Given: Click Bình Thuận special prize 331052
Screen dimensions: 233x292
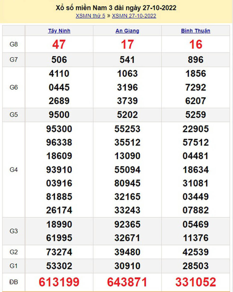Looking at the screenshot, I should point(195,282).
